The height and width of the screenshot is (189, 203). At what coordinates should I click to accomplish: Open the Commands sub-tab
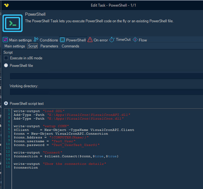click(70, 46)
